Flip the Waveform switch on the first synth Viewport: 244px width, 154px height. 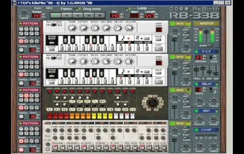[x=54, y=25]
